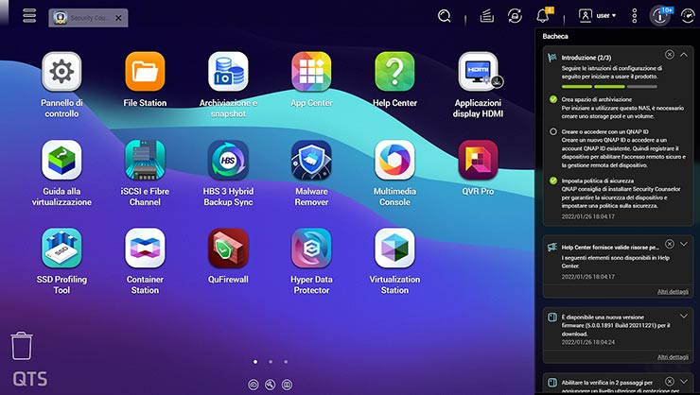700x395 pixels.
Task: Toggle 'Imposta politica di sicurezza' step checkmark
Action: (553, 180)
